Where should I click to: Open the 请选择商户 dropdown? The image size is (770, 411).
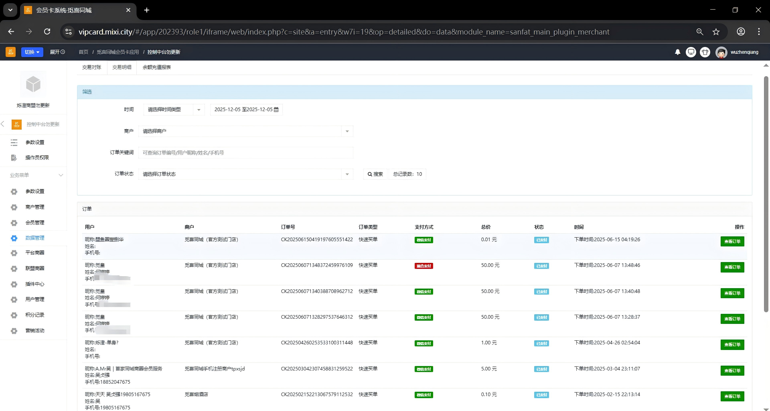[x=245, y=131]
